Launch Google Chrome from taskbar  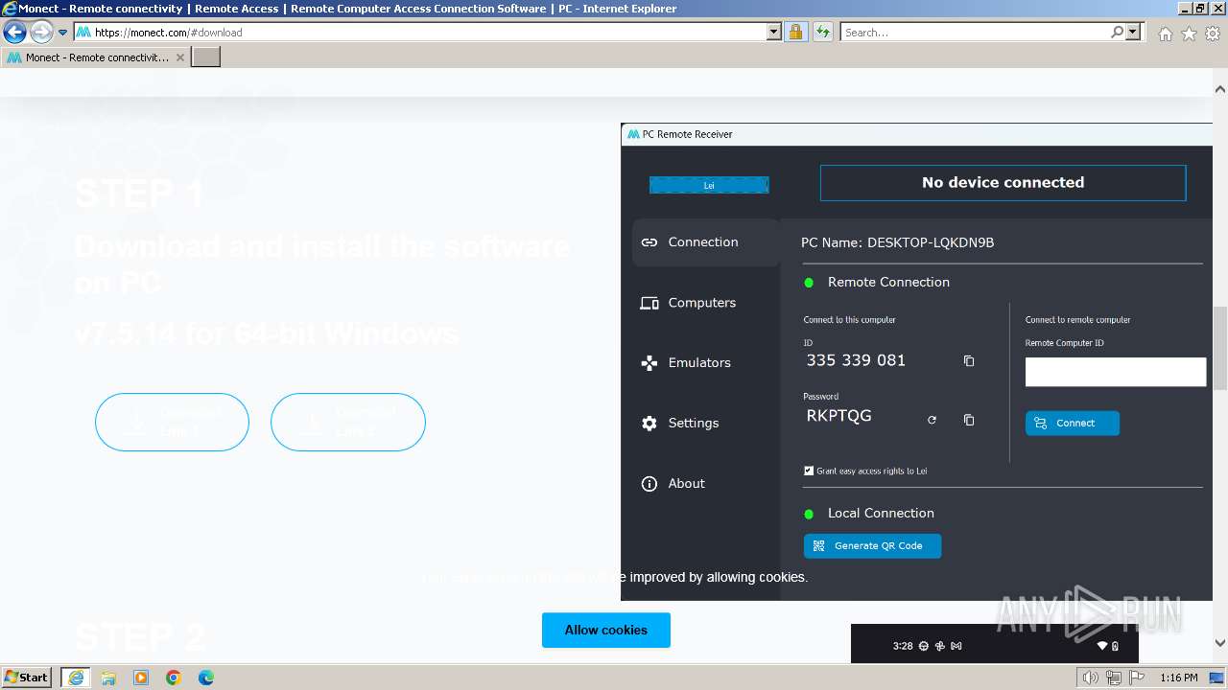point(174,678)
